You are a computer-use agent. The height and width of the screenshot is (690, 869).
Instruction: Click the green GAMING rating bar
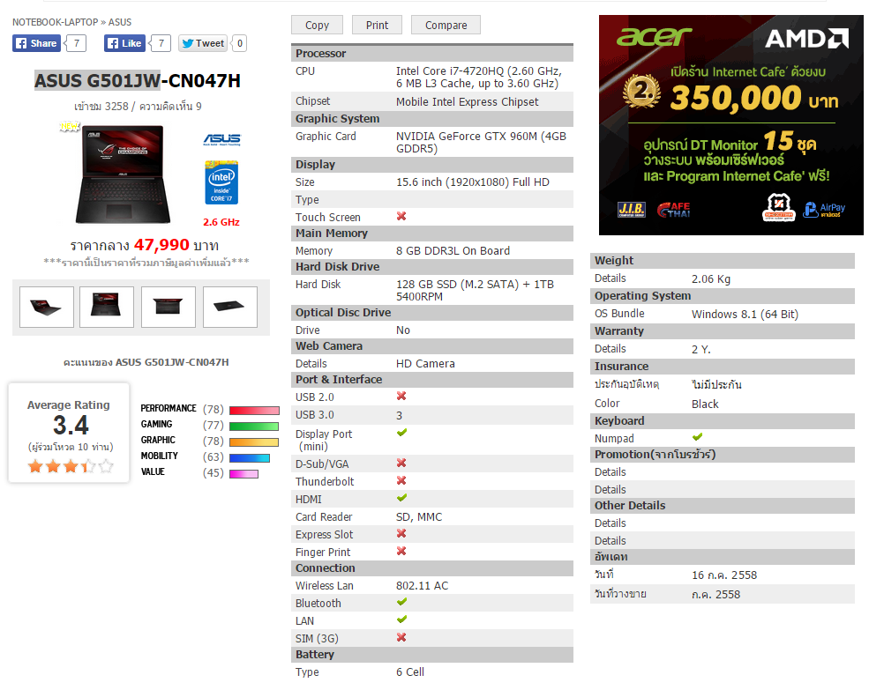(254, 427)
